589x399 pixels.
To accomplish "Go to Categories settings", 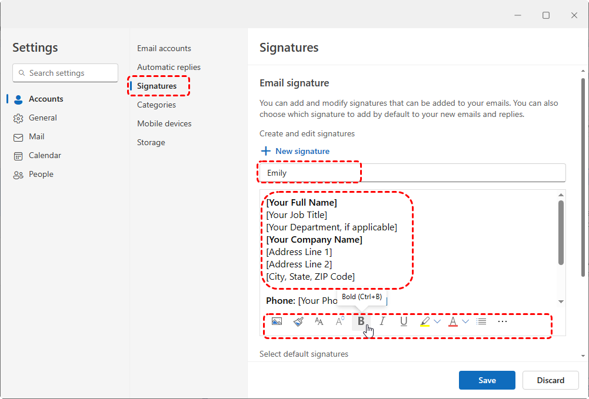I will pos(157,105).
